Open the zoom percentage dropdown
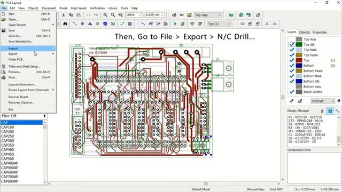Image resolution: width=342 pixels, height=192 pixels. [x=139, y=15]
